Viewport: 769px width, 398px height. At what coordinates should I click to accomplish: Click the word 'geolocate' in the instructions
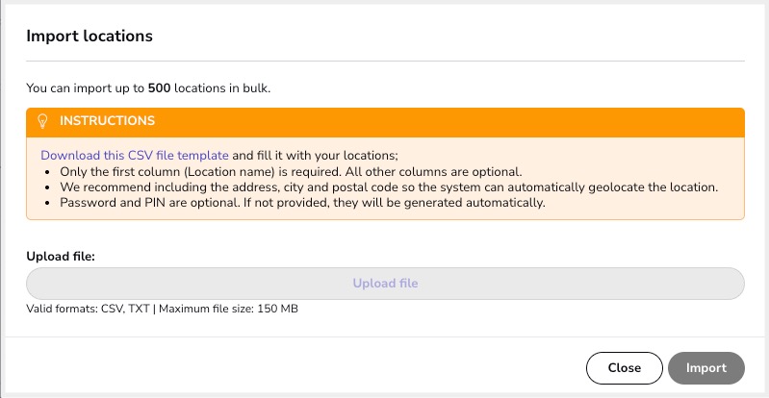point(615,187)
